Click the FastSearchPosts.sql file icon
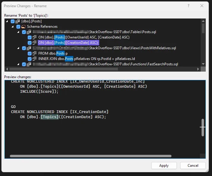The image size is (212, 176). coord(29,64)
